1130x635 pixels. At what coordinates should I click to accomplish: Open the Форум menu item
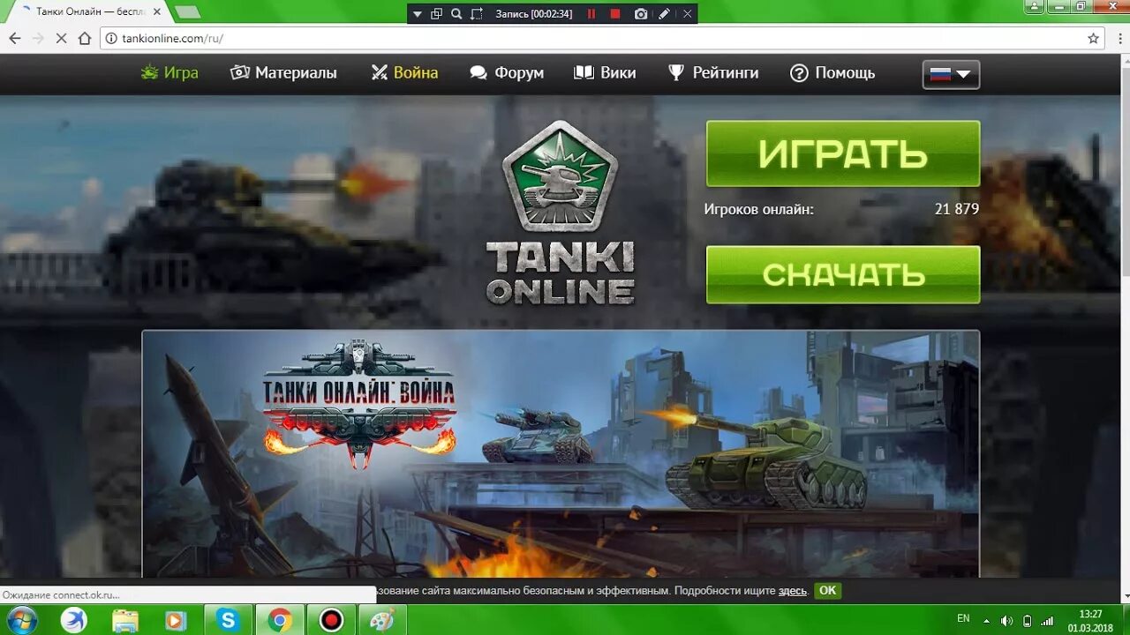(x=507, y=73)
